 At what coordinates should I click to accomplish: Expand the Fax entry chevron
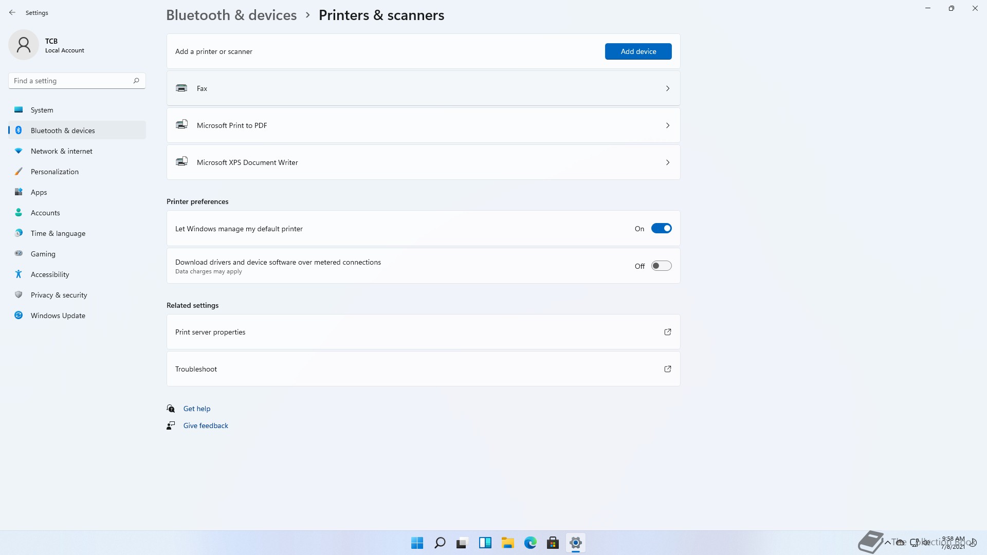pos(667,88)
